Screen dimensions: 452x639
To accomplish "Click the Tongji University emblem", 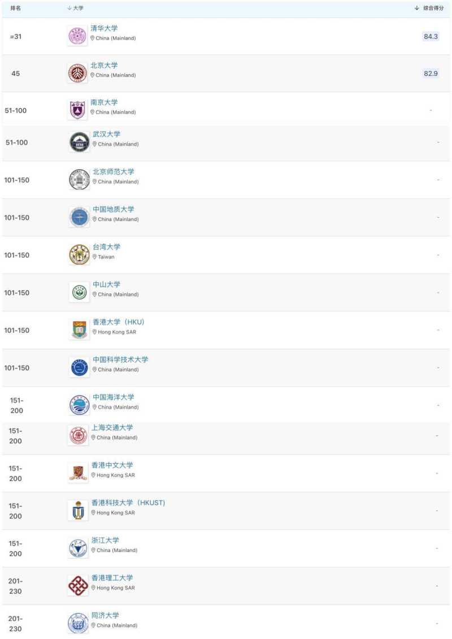I will (x=78, y=623).
